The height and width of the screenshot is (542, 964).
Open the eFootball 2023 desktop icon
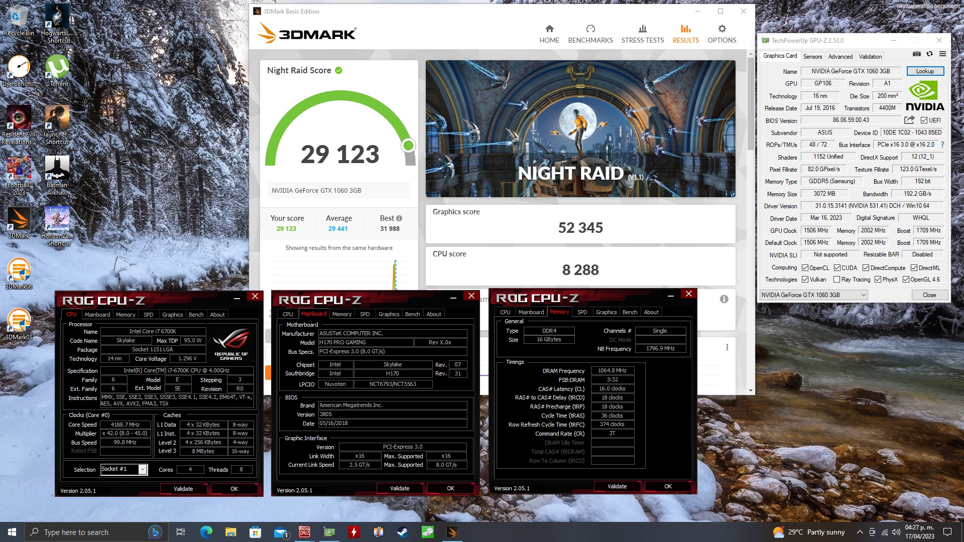[x=19, y=176]
